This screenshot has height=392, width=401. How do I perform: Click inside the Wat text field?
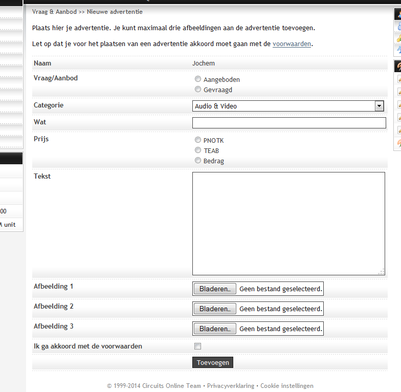click(x=289, y=123)
